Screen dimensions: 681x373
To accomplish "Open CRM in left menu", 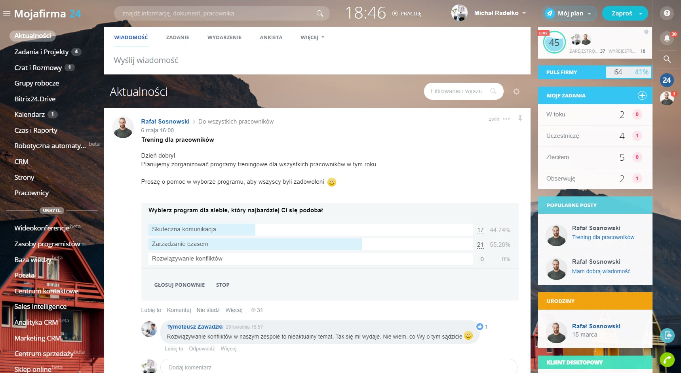I will click(x=21, y=162).
